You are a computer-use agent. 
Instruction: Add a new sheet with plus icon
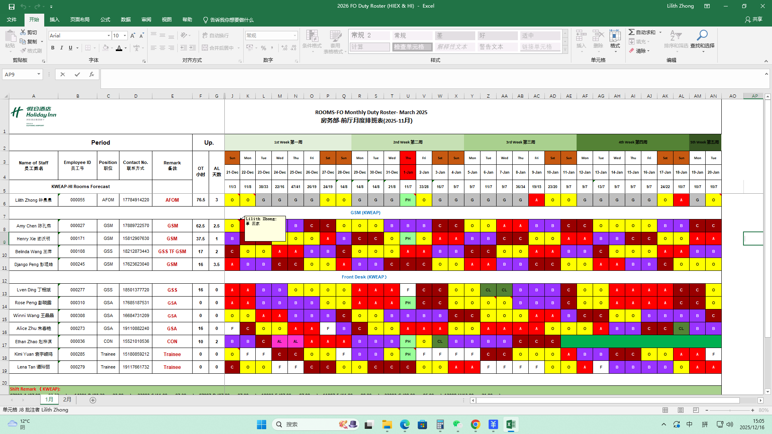coord(93,400)
